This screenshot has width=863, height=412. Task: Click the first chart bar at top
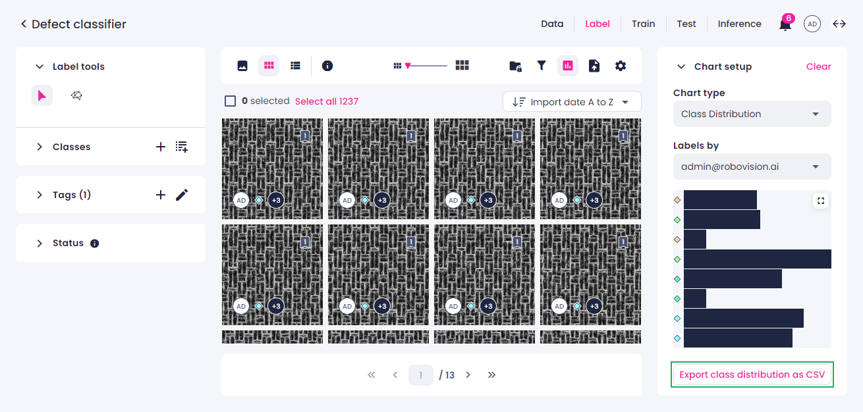[x=720, y=200]
